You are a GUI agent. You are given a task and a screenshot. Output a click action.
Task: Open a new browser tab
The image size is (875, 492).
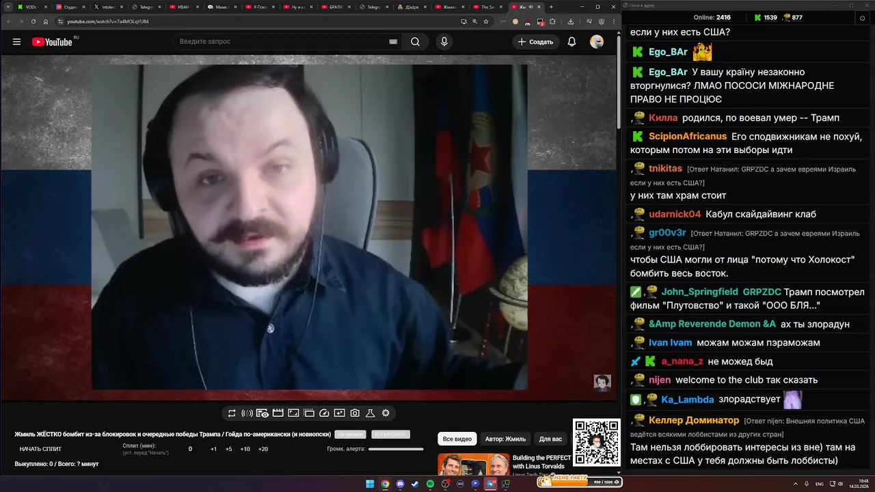pyautogui.click(x=551, y=7)
